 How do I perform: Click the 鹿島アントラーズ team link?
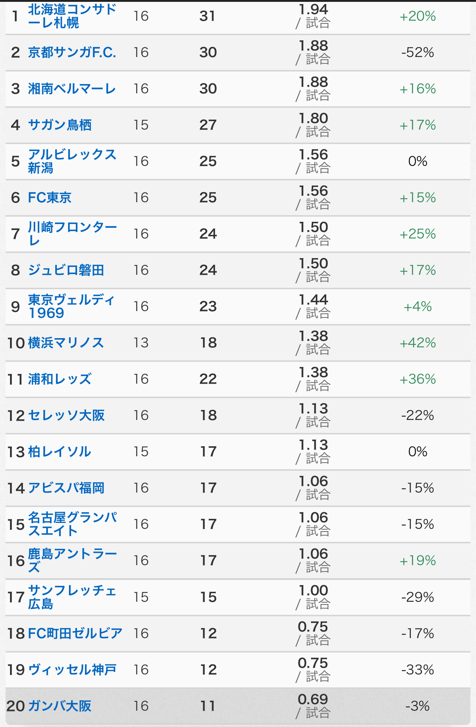[73, 560]
